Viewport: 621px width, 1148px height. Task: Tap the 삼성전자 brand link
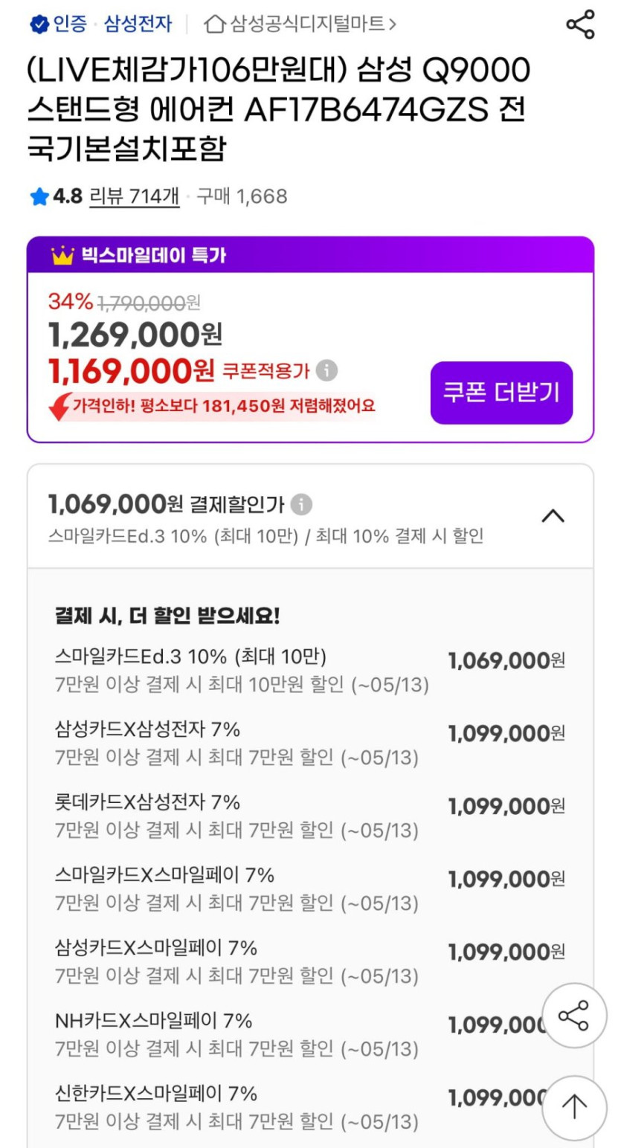(x=138, y=25)
